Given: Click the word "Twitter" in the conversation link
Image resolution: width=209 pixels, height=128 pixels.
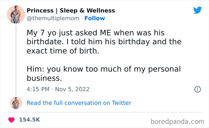Looking at the screenshot, I should pyautogui.click(x=122, y=103).
